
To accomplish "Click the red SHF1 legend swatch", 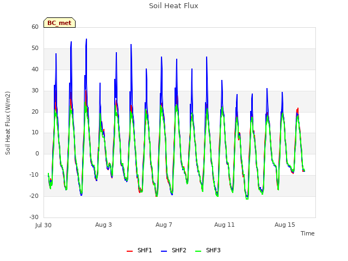I will pos(129,251).
